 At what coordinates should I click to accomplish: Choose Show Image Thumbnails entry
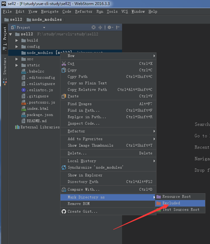point(108,145)
